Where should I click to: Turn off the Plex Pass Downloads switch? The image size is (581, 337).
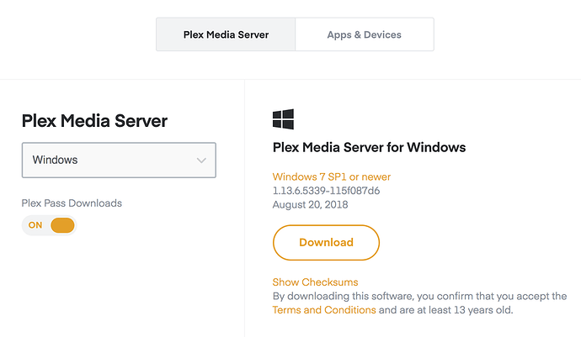pos(49,225)
